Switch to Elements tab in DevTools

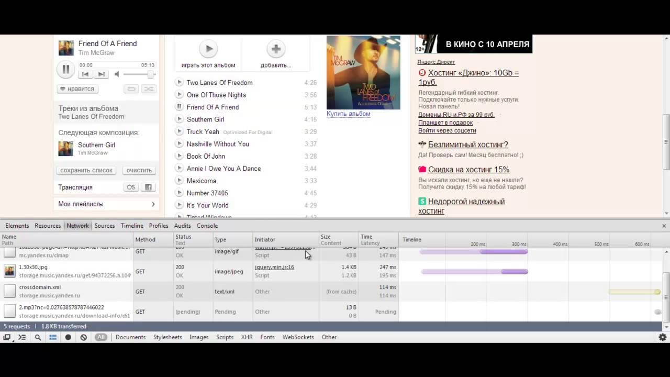click(17, 226)
